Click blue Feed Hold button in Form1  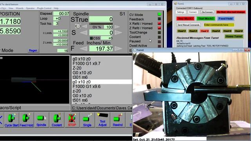coord(226,19)
